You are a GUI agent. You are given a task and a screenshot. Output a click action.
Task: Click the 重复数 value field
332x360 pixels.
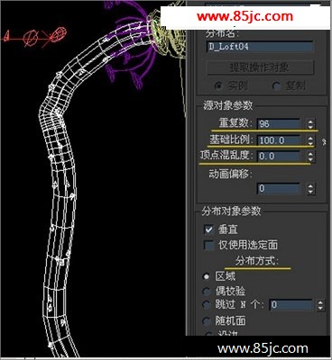(279, 123)
